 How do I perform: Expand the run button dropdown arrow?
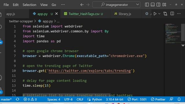pyautogui.click(x=159, y=14)
